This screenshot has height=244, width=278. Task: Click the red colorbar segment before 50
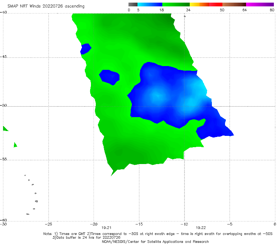[x=216, y=5]
